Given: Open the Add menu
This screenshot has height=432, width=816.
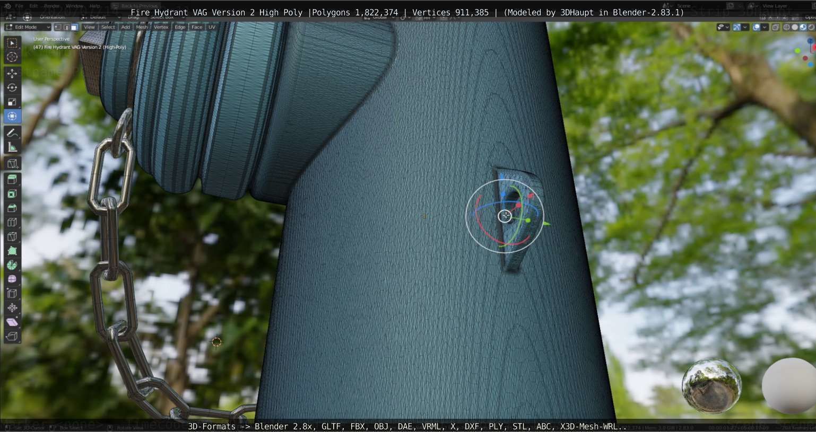Looking at the screenshot, I should [125, 27].
